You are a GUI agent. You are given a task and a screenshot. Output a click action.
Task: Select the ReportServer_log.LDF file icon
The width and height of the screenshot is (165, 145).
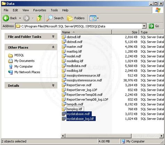pyautogui.click(x=64, y=90)
